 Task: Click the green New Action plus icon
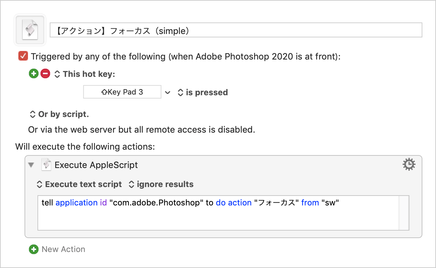click(x=33, y=249)
